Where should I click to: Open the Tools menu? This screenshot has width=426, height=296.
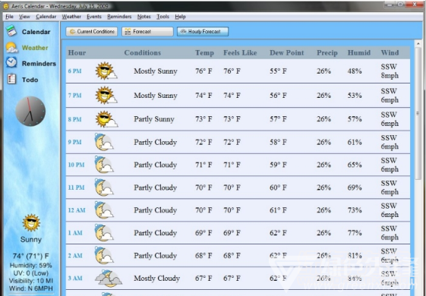click(x=163, y=17)
